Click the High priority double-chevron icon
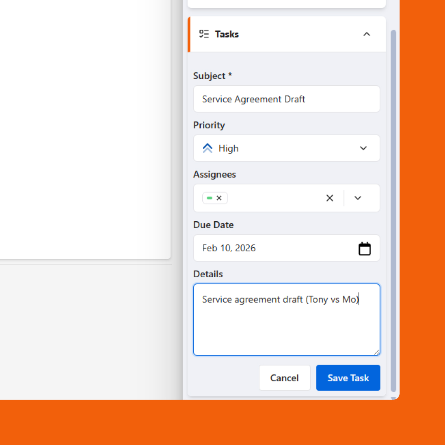Image resolution: width=445 pixels, height=445 pixels. [207, 148]
